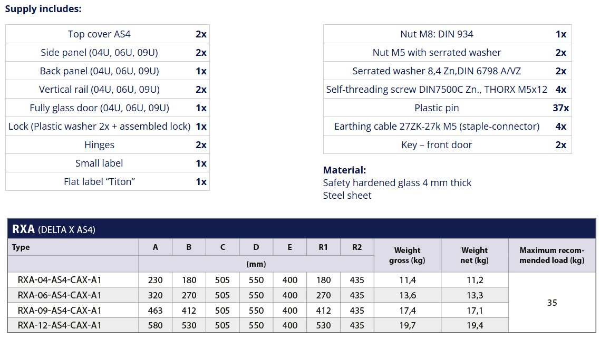Click the Flat label "Titon" cell
Image resolution: width=600 pixels, height=339 pixels.
pos(99,182)
